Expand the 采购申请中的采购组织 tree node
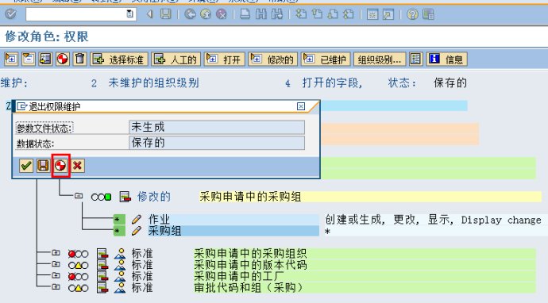The width and height of the screenshot is (548, 303). 56,252
